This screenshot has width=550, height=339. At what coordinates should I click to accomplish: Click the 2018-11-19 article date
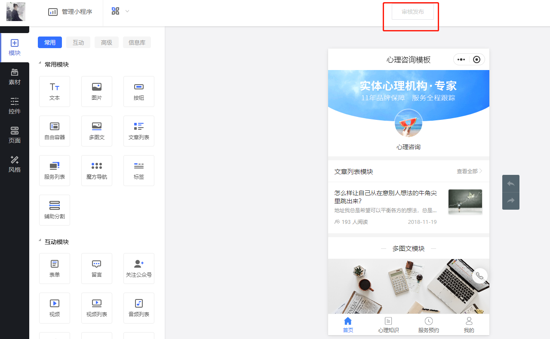(422, 222)
